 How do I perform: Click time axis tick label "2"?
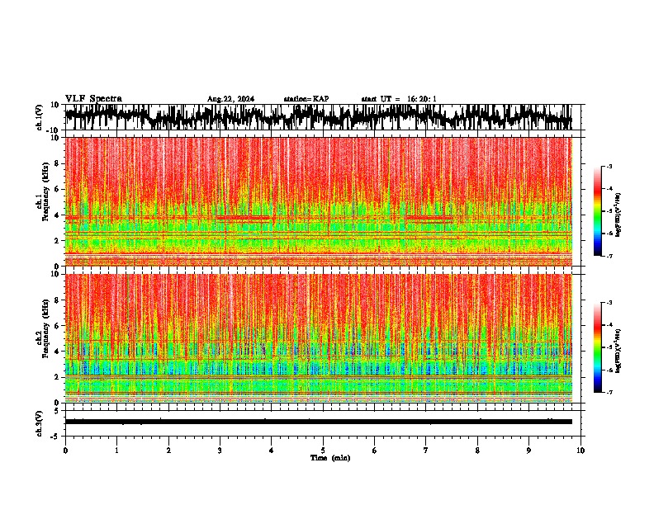click(x=168, y=451)
